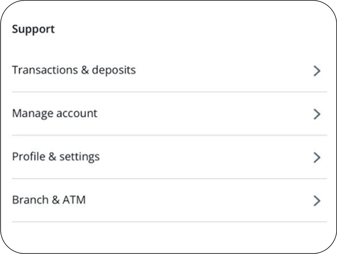Tap the word 'Transactions' in the first row
This screenshot has width=337, height=254.
(44, 70)
